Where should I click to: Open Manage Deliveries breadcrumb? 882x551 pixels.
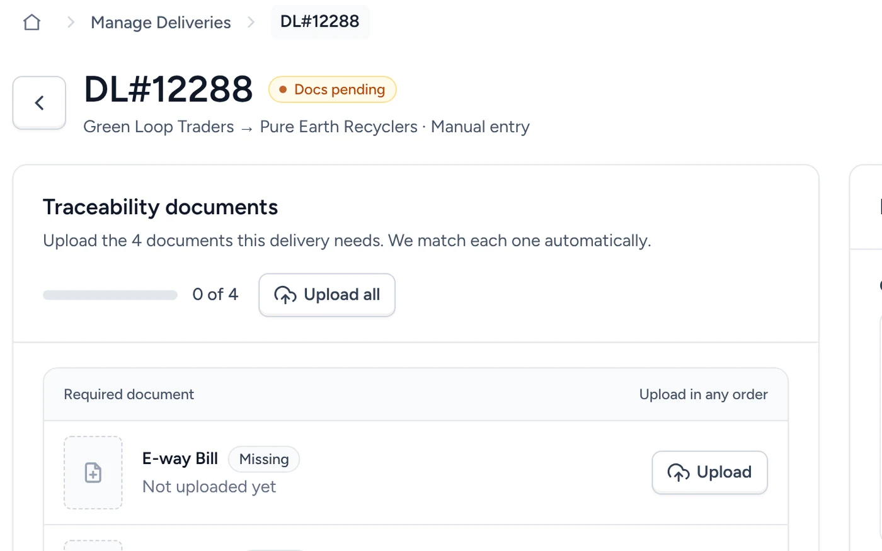coord(161,23)
